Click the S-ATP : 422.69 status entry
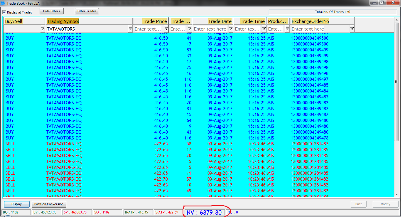This screenshot has height=217, width=405. [x=168, y=212]
